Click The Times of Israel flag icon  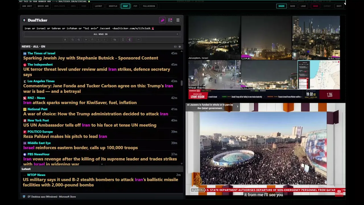coord(25,53)
